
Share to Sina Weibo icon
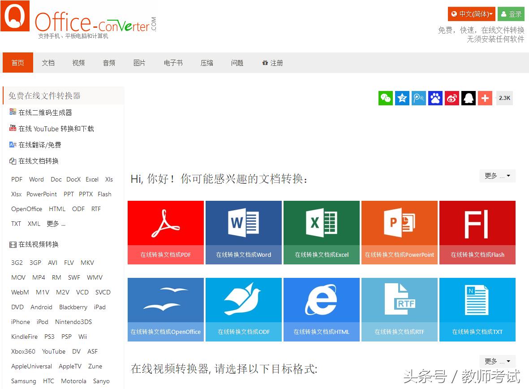452,98
